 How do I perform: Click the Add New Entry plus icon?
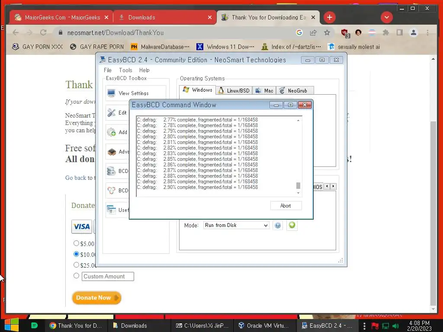[111, 132]
